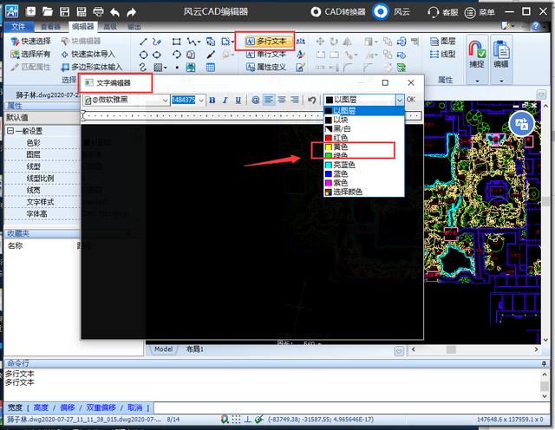Toggle Bold in text editor
Viewport: 555px width, 430px height.
point(212,101)
